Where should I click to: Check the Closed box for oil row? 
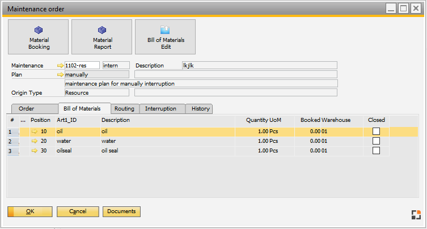(376, 132)
